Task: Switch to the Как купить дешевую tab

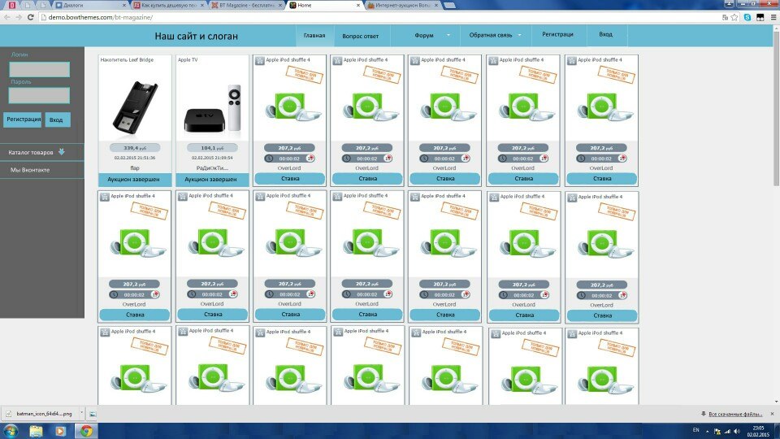Action: 169,5
